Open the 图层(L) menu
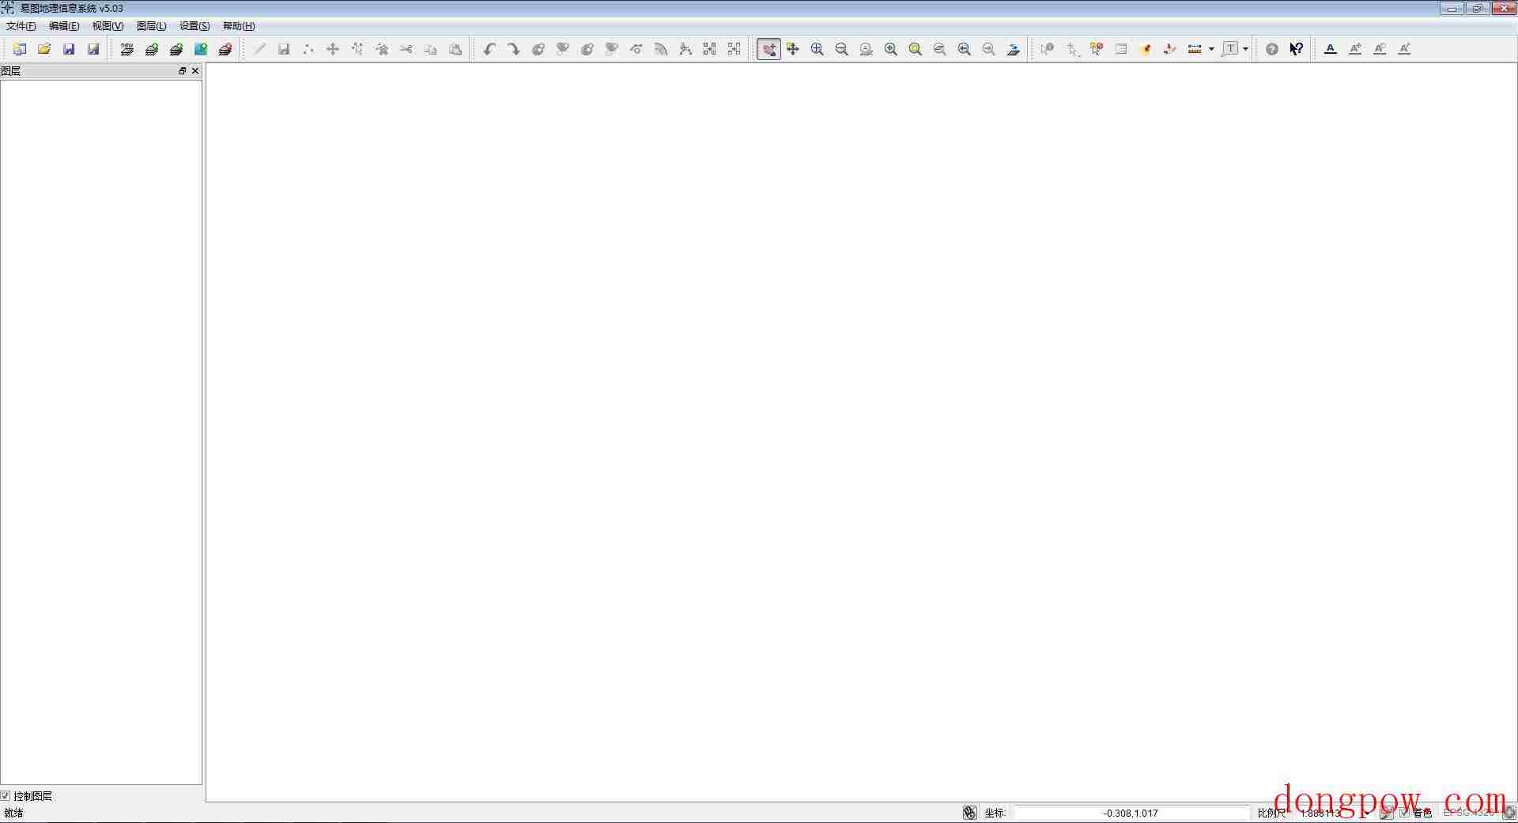1518x823 pixels. pyautogui.click(x=151, y=26)
